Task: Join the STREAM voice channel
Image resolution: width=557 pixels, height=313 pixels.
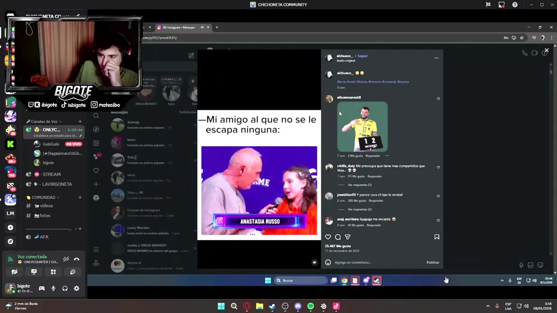Action: pos(53,174)
